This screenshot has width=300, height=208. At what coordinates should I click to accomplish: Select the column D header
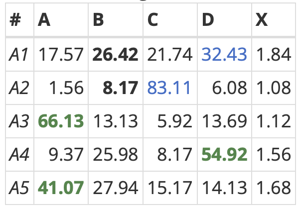click(208, 20)
